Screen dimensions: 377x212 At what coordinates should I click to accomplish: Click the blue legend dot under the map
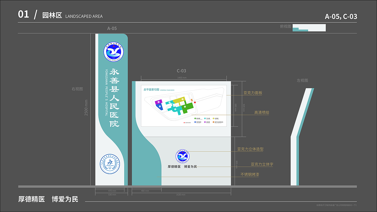[x=195, y=122]
